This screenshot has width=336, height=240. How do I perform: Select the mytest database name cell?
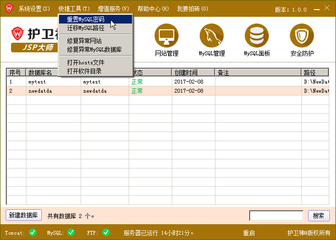(x=53, y=82)
